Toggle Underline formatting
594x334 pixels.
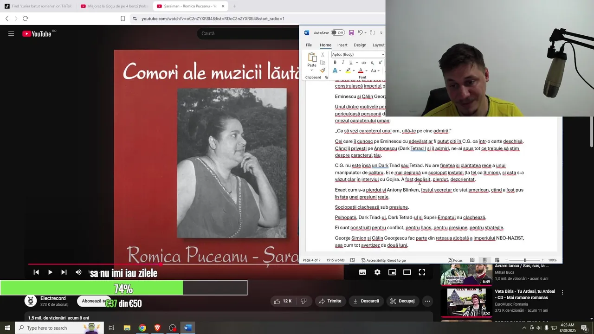pos(351,63)
